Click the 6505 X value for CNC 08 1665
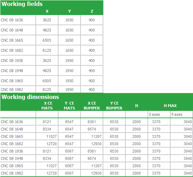Image resolution: width=193 pixels, height=177 pixels. [x=47, y=40]
